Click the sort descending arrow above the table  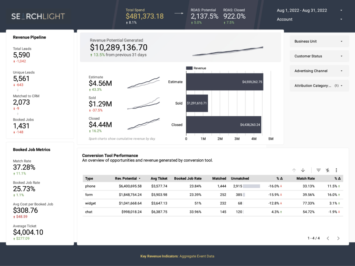click(303, 170)
